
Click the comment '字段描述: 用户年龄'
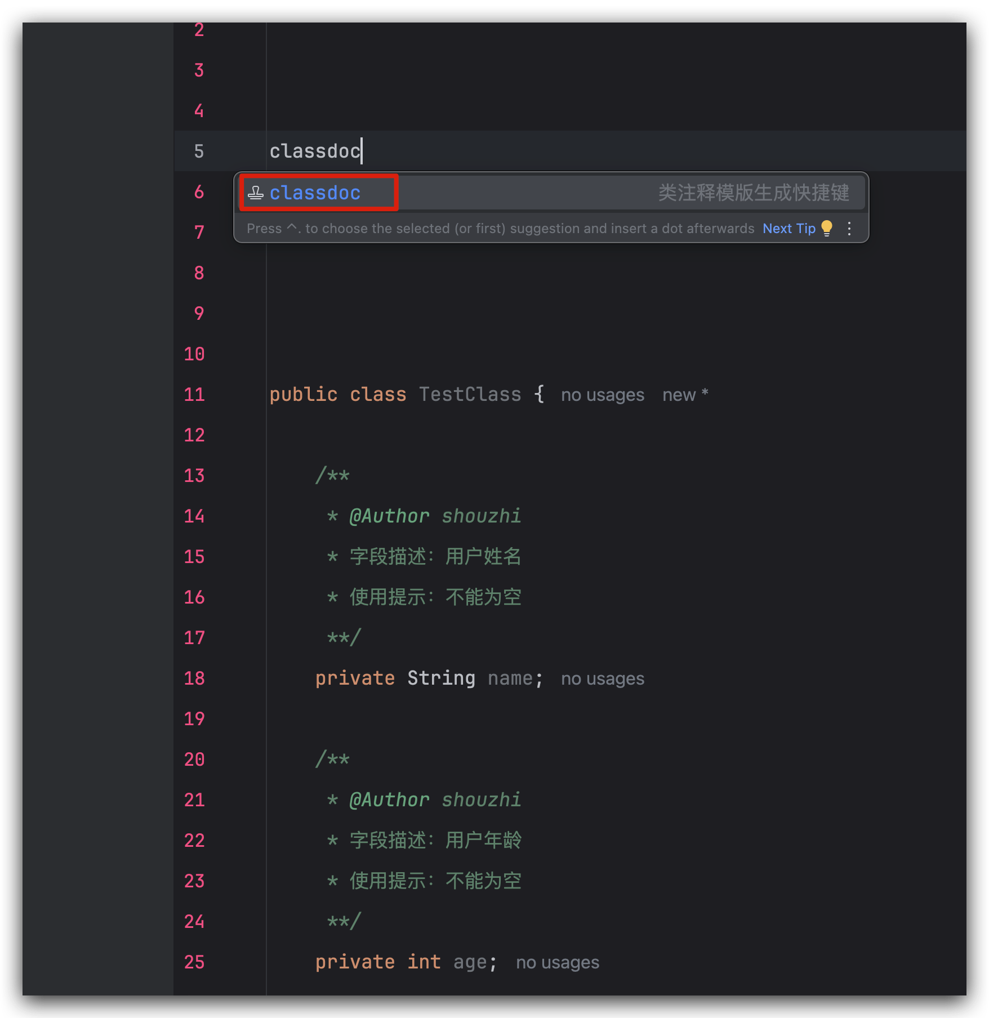[435, 840]
